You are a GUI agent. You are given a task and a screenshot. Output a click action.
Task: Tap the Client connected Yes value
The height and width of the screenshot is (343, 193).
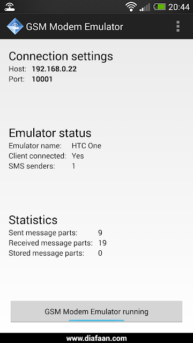(78, 156)
